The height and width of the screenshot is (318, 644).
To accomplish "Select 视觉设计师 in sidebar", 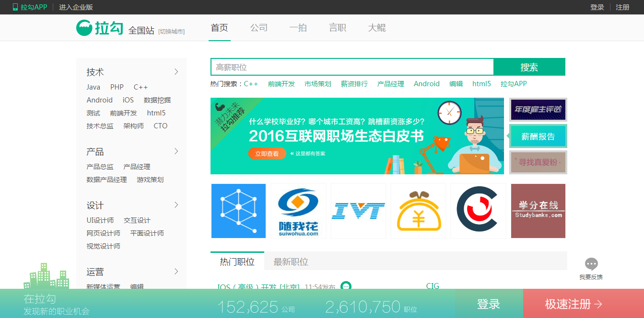I will (104, 246).
